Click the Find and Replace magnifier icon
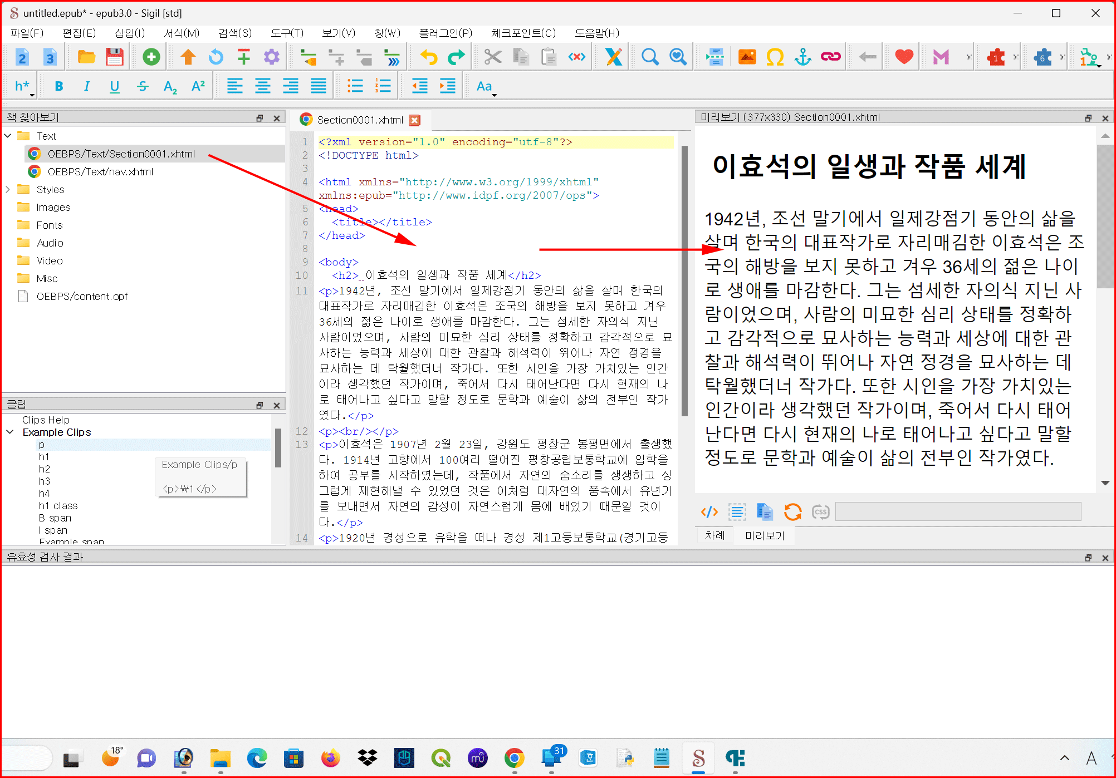This screenshot has height=778, width=1116. 649,57
